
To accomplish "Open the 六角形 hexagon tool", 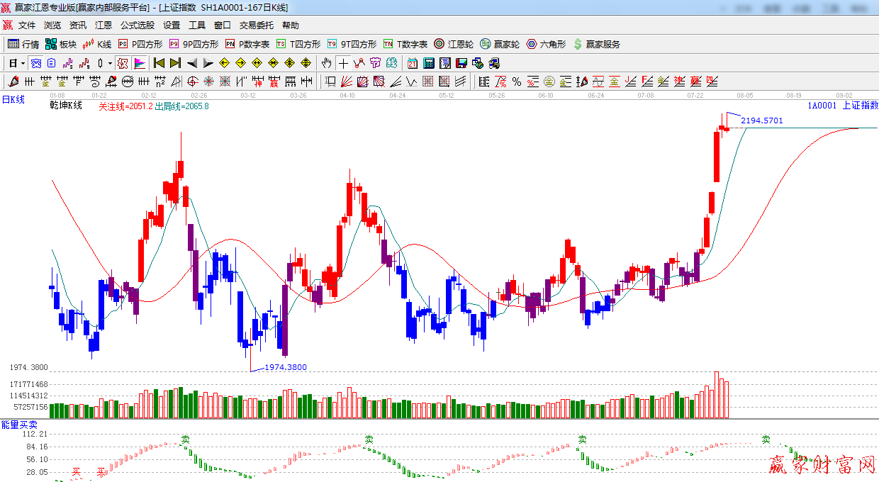I will [x=546, y=44].
